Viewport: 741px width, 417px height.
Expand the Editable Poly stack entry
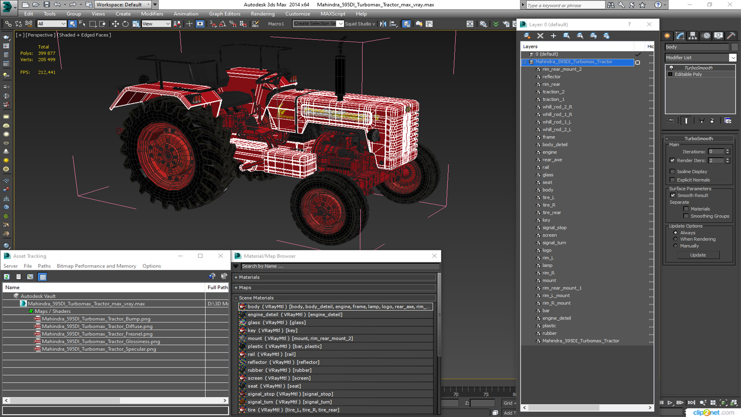[x=670, y=75]
